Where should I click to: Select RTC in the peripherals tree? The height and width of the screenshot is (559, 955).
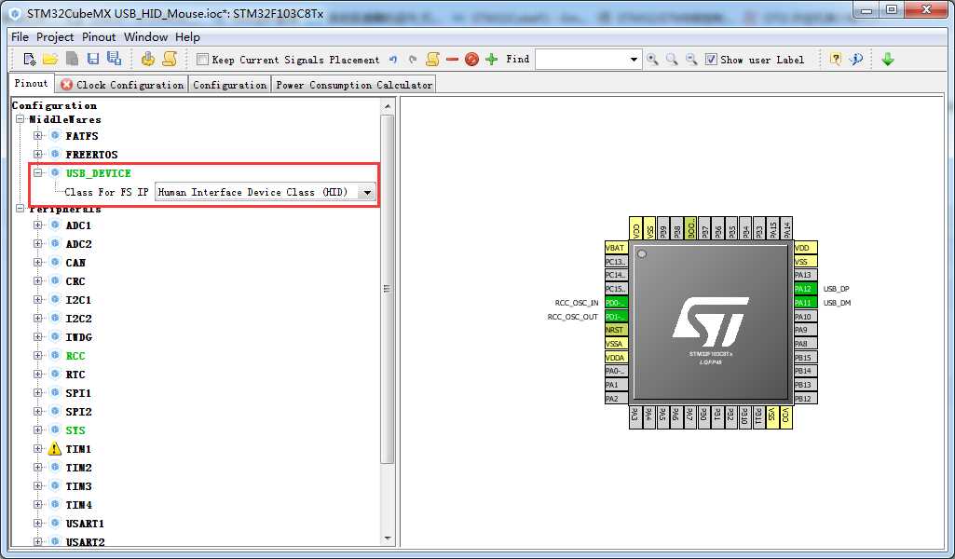click(75, 375)
